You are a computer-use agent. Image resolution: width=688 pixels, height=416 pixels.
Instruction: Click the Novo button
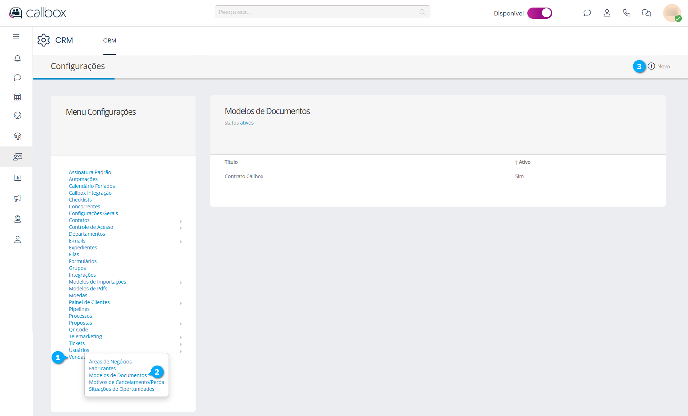[x=659, y=67]
